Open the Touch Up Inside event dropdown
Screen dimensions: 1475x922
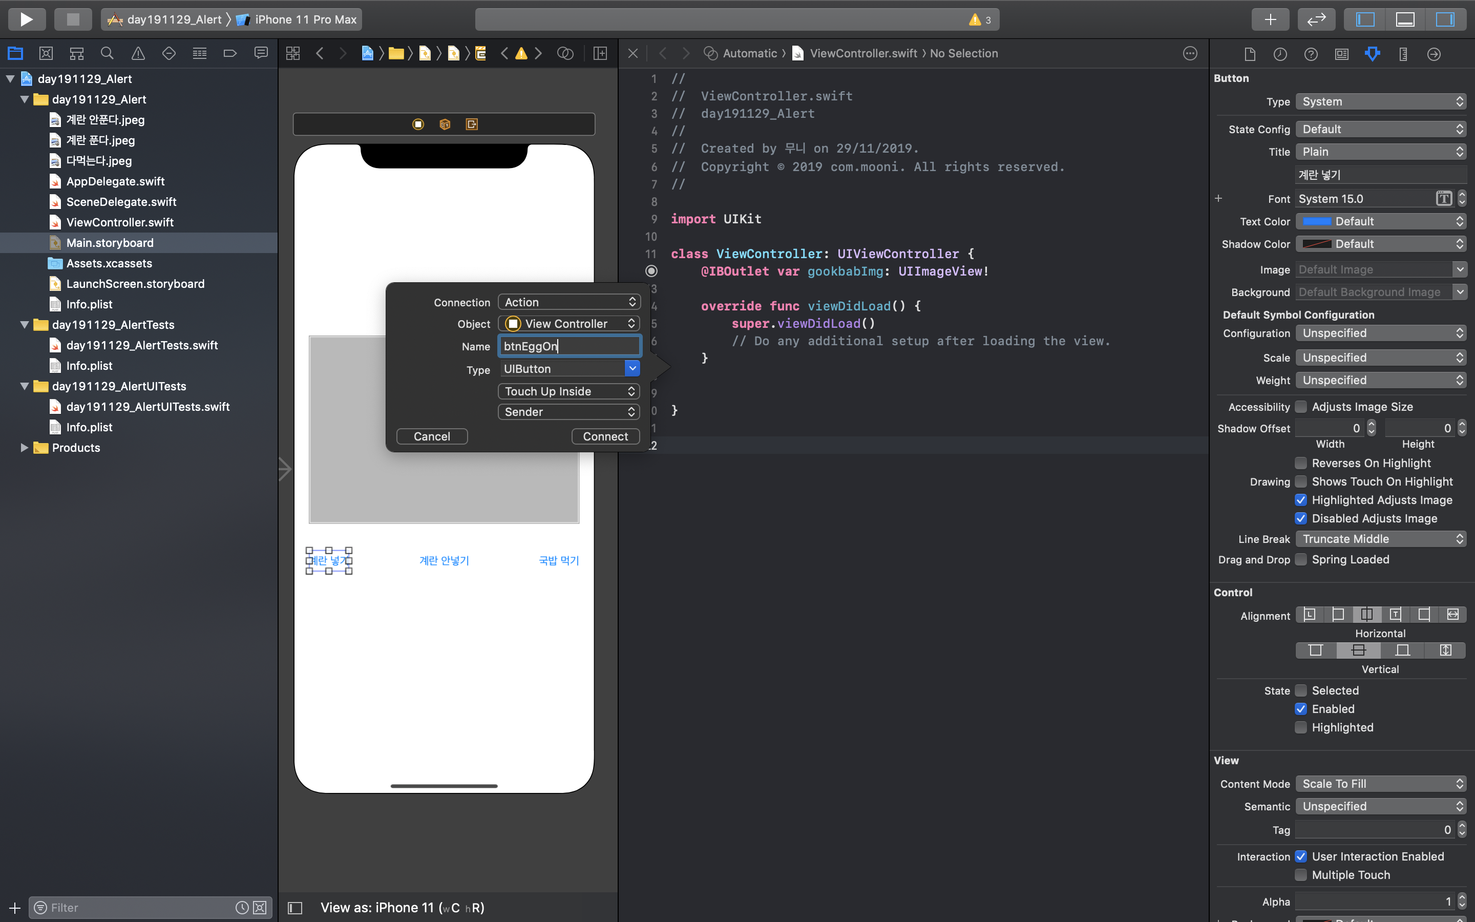(568, 391)
